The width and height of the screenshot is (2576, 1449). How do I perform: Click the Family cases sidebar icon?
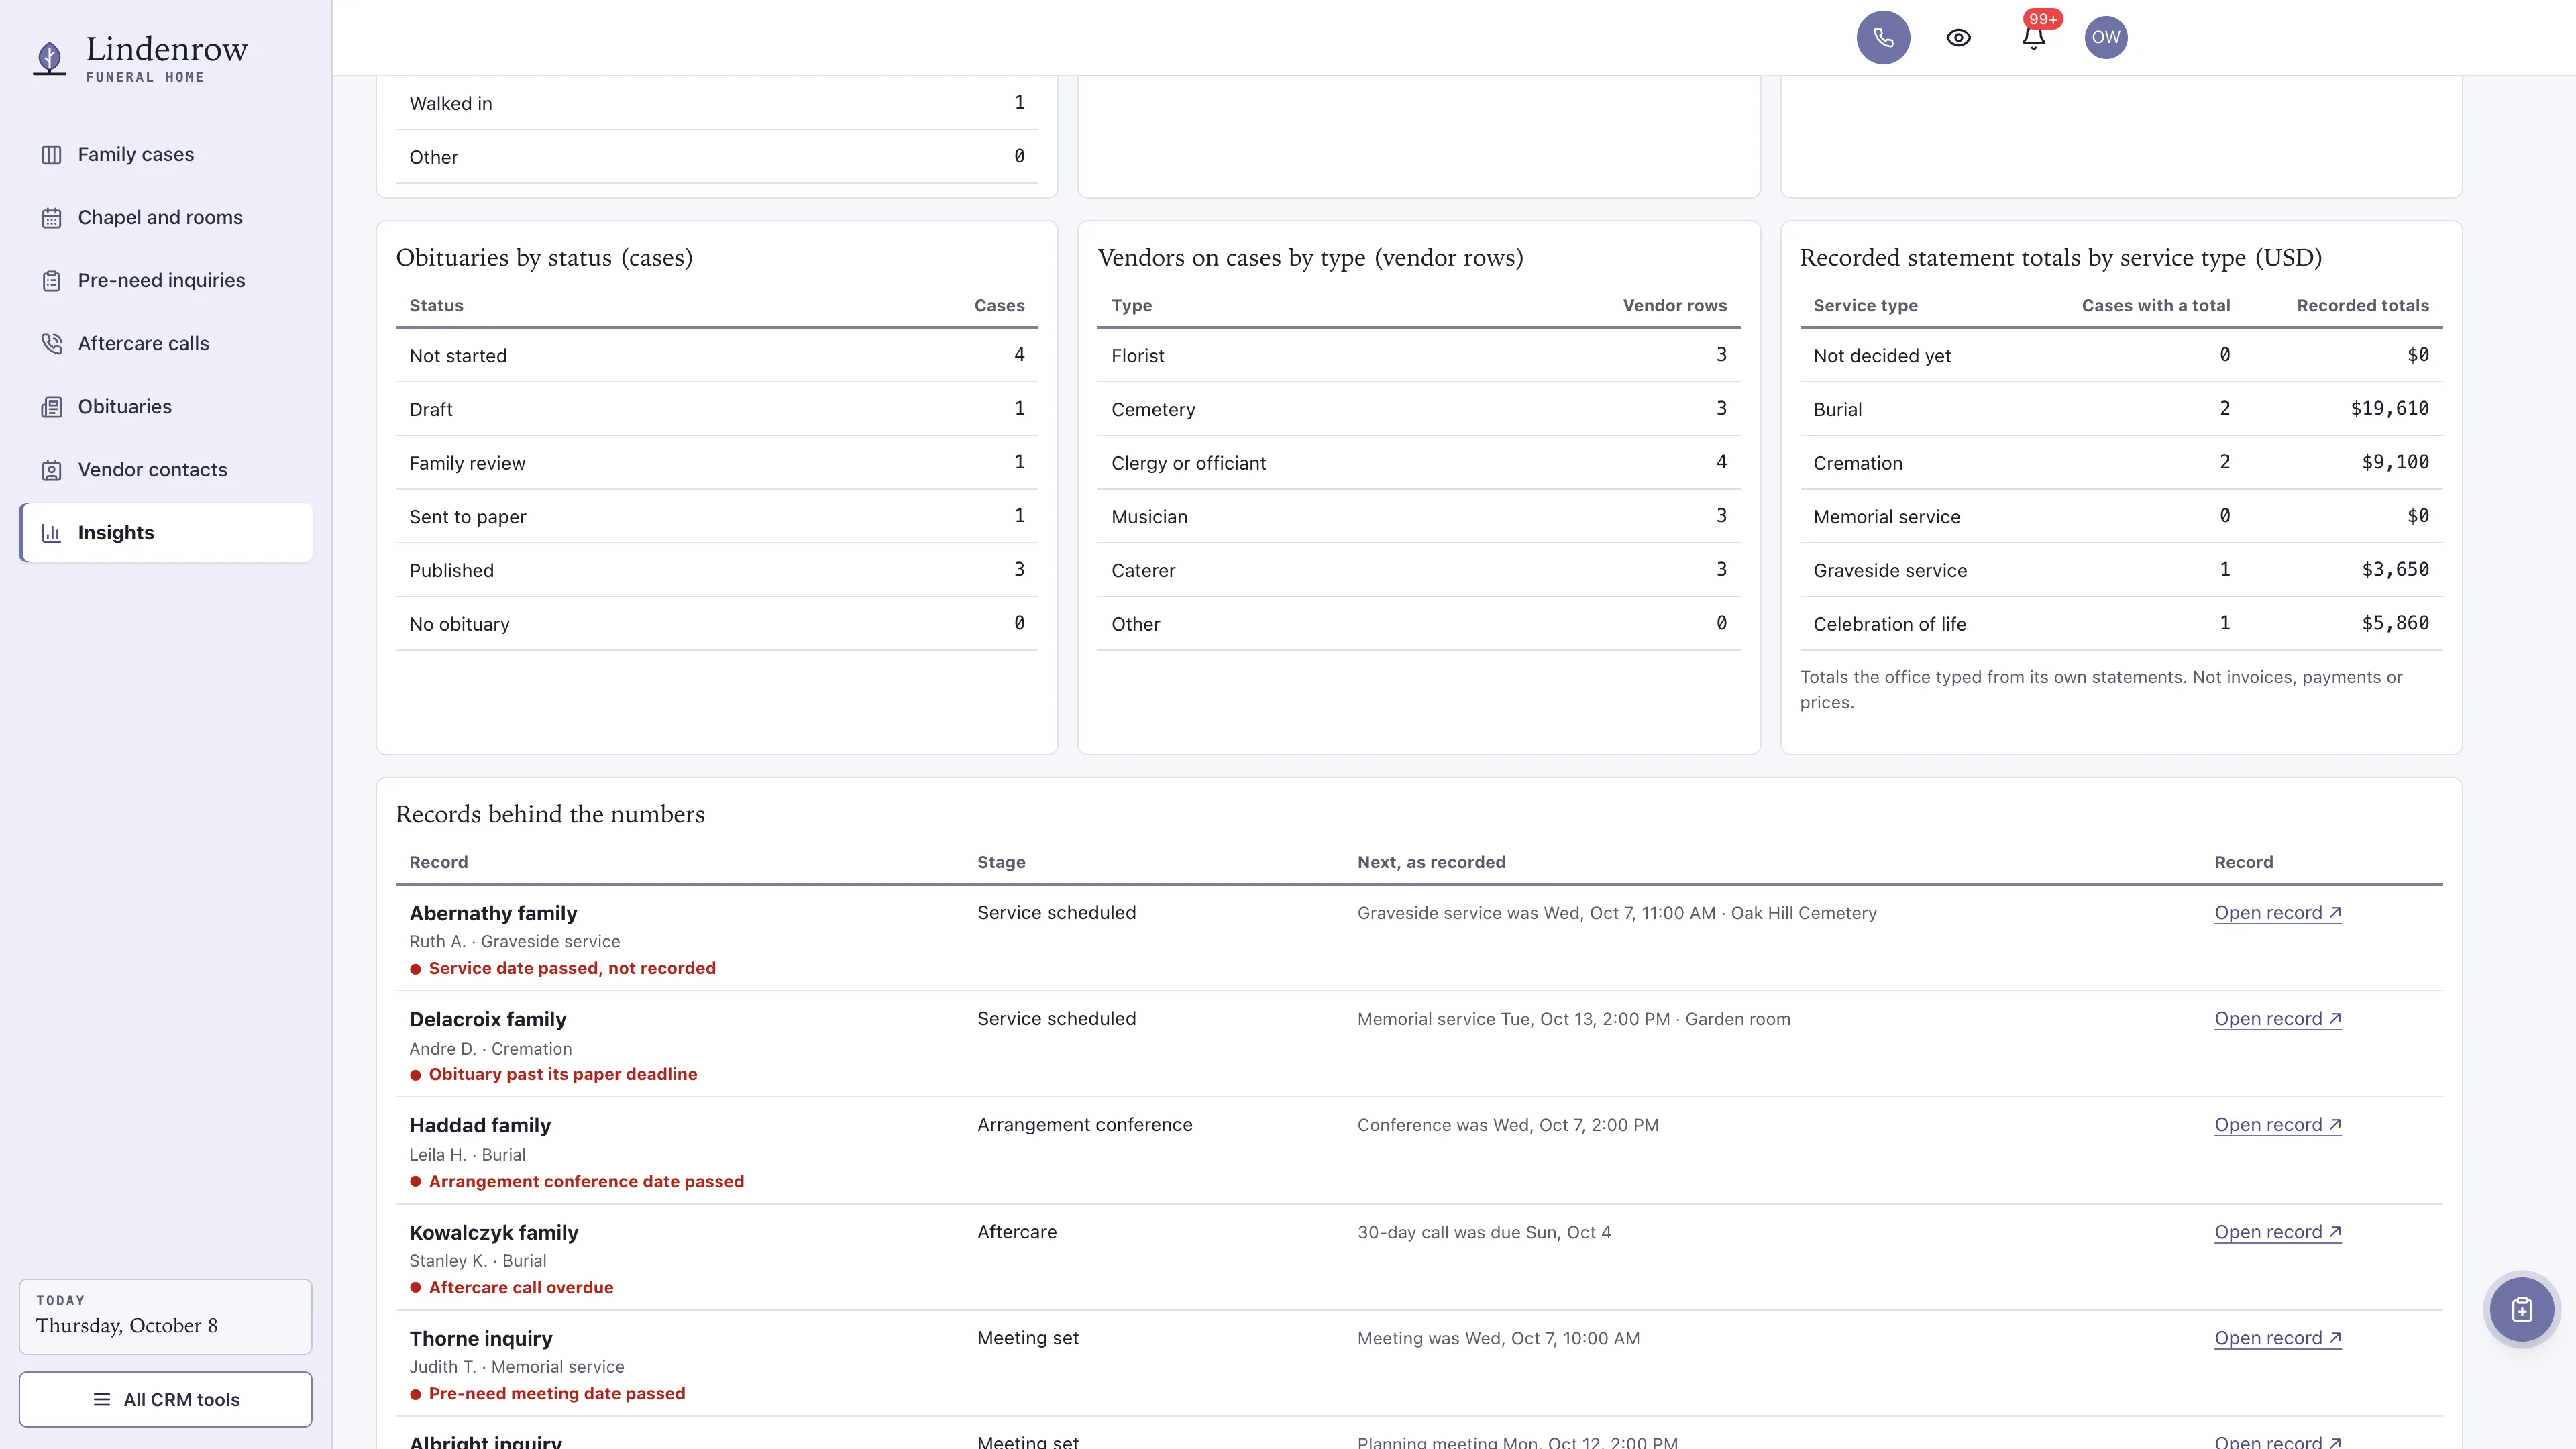click(x=52, y=155)
